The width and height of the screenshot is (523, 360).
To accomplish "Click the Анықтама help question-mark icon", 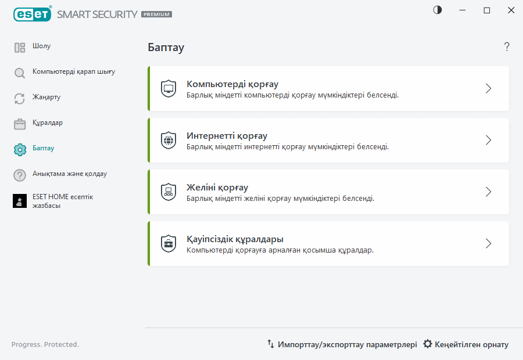I will (x=19, y=174).
